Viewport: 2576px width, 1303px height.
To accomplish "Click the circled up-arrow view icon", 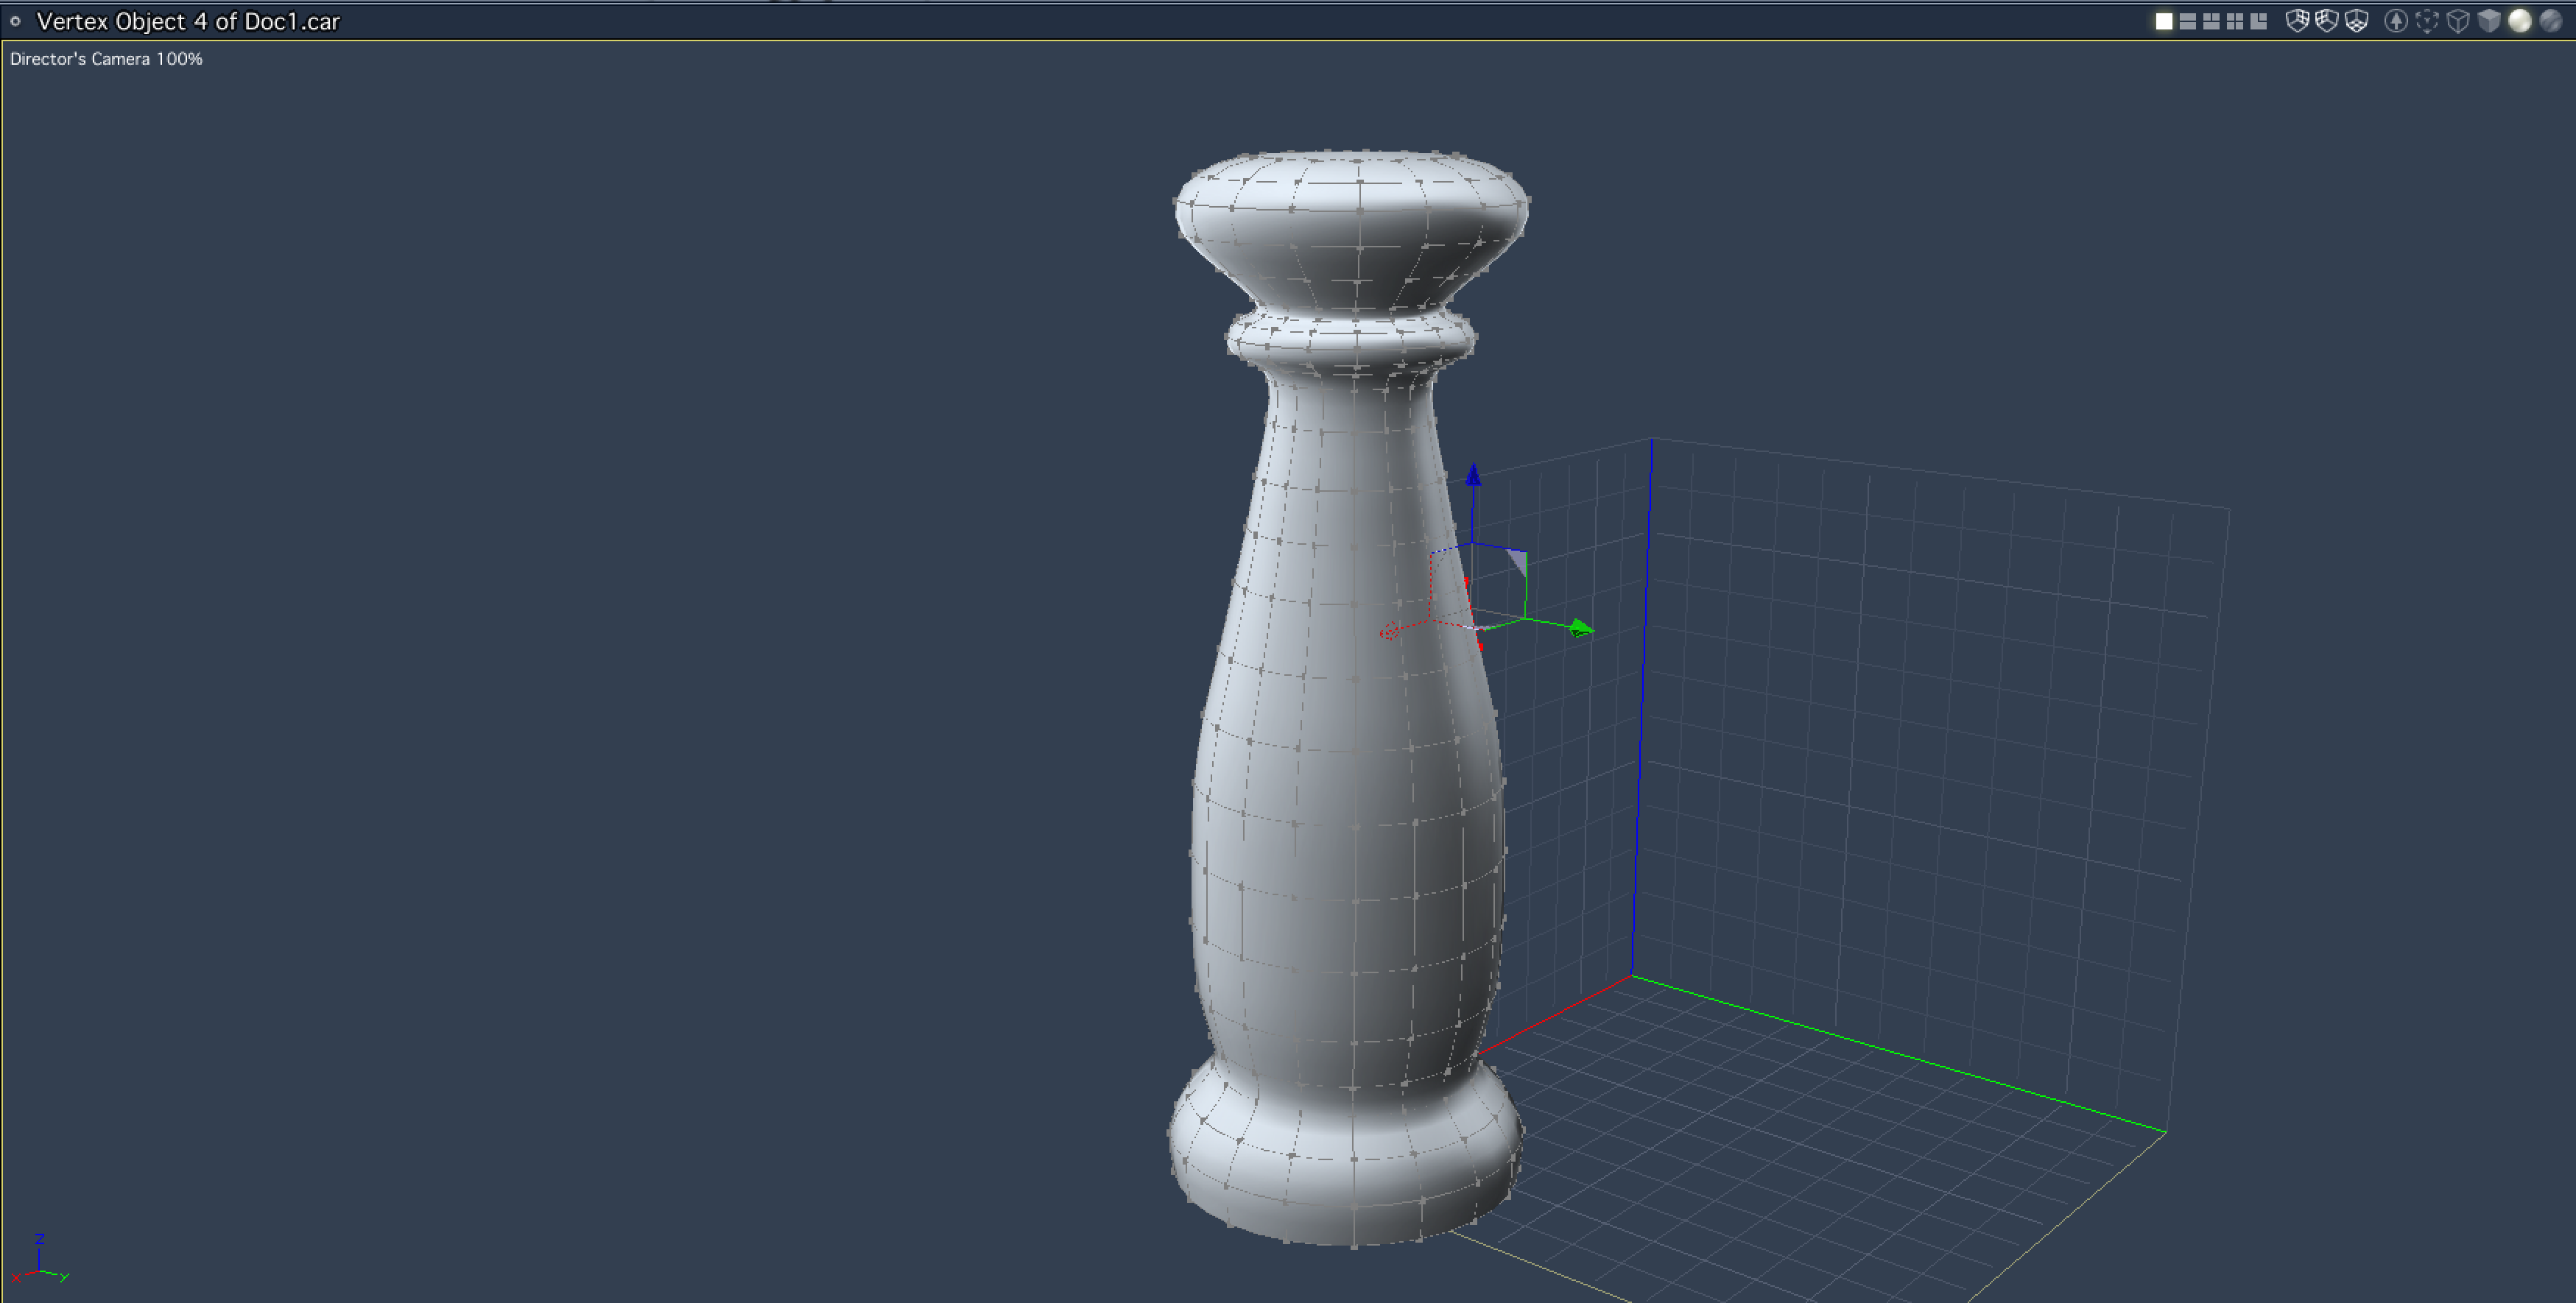I will (2396, 21).
